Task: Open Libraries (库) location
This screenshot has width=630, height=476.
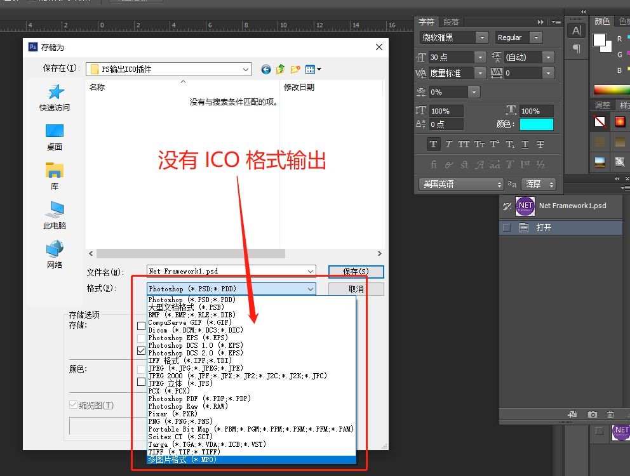Action: click(55, 176)
